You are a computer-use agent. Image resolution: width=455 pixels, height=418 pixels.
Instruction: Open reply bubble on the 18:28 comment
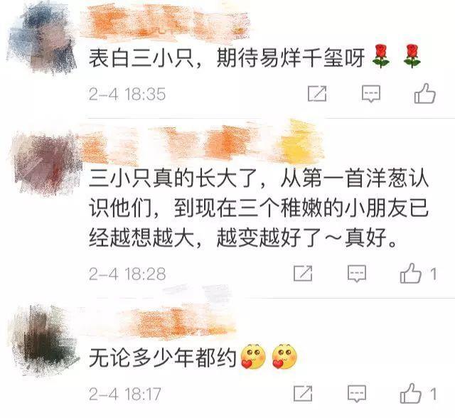(357, 274)
